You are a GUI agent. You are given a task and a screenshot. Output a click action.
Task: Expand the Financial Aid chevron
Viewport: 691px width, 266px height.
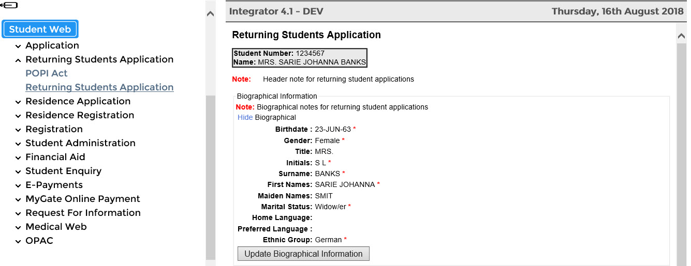pyautogui.click(x=18, y=158)
